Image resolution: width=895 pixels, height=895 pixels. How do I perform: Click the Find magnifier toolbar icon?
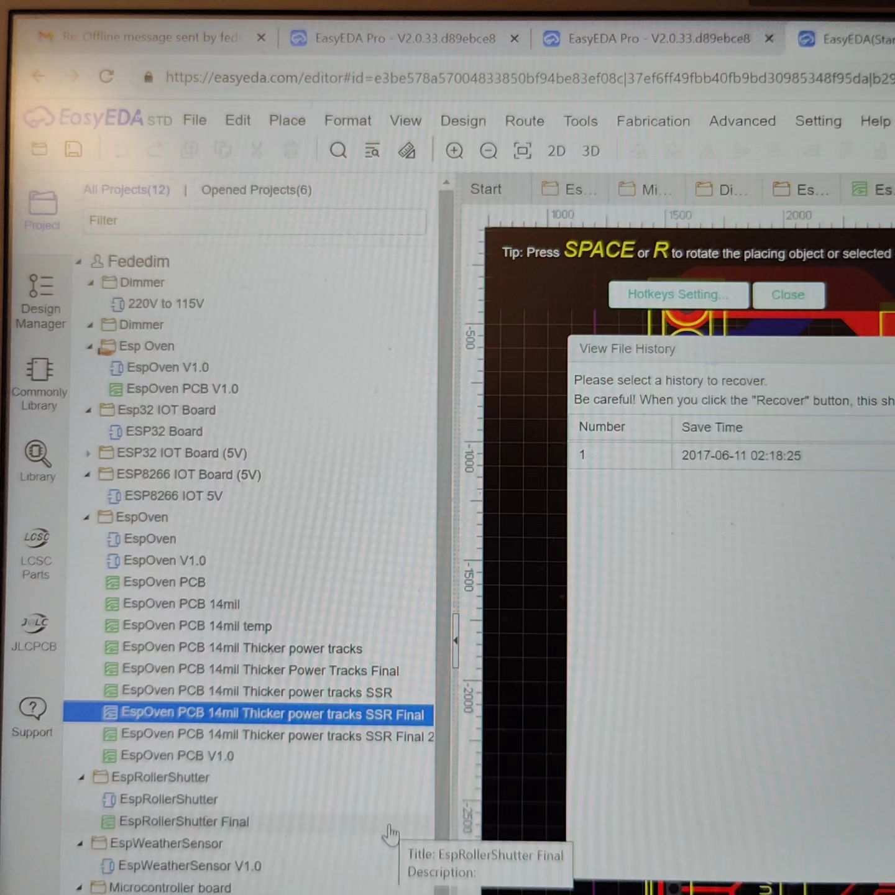(x=338, y=150)
